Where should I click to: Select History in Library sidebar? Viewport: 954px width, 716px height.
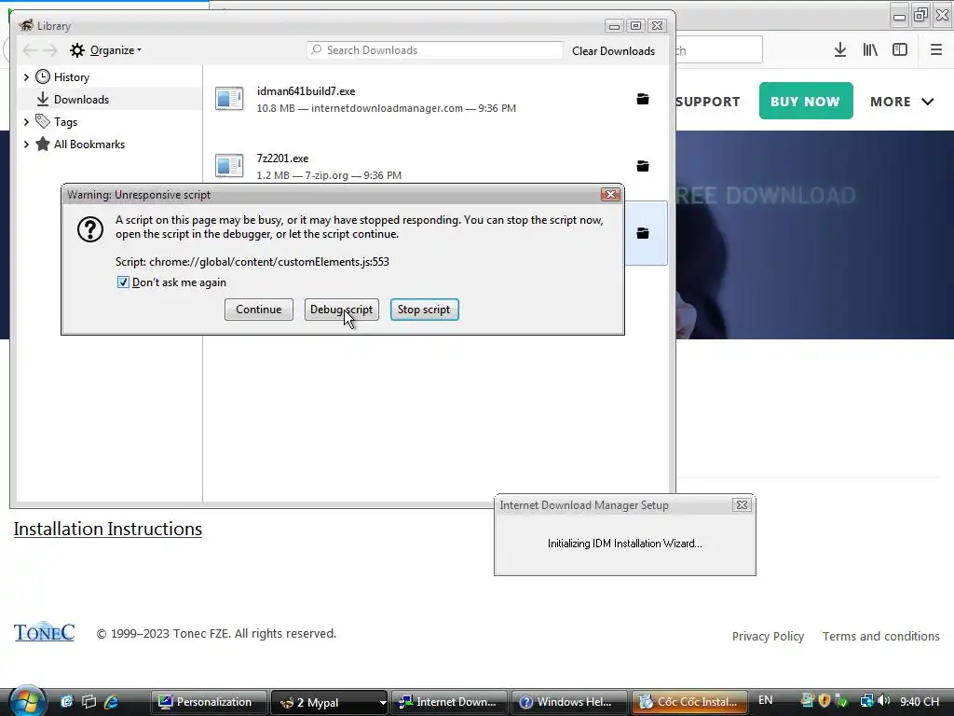(72, 76)
